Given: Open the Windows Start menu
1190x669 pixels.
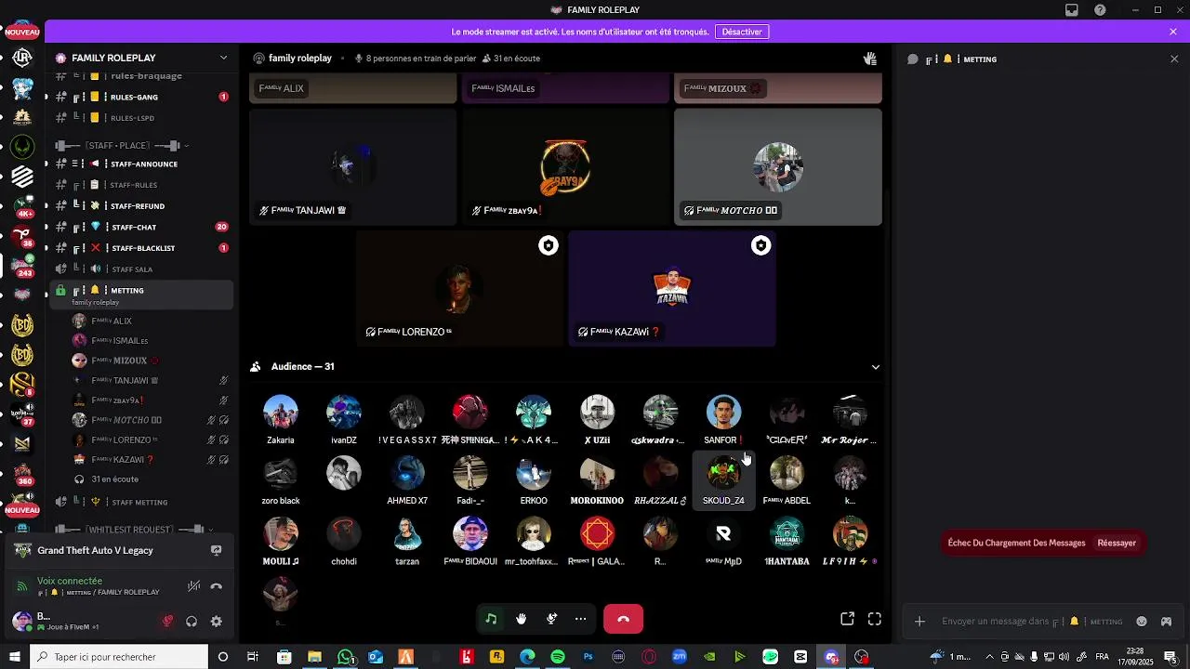Looking at the screenshot, I should click(x=14, y=657).
